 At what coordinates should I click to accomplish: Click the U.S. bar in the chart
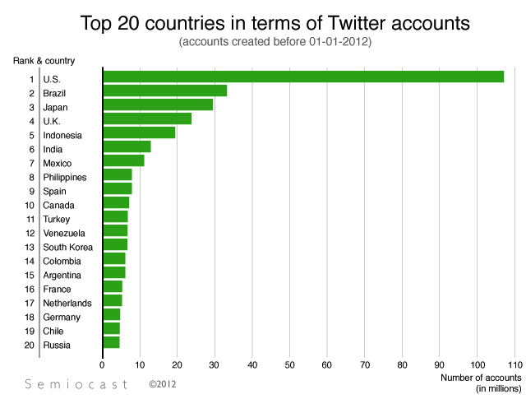click(x=302, y=77)
